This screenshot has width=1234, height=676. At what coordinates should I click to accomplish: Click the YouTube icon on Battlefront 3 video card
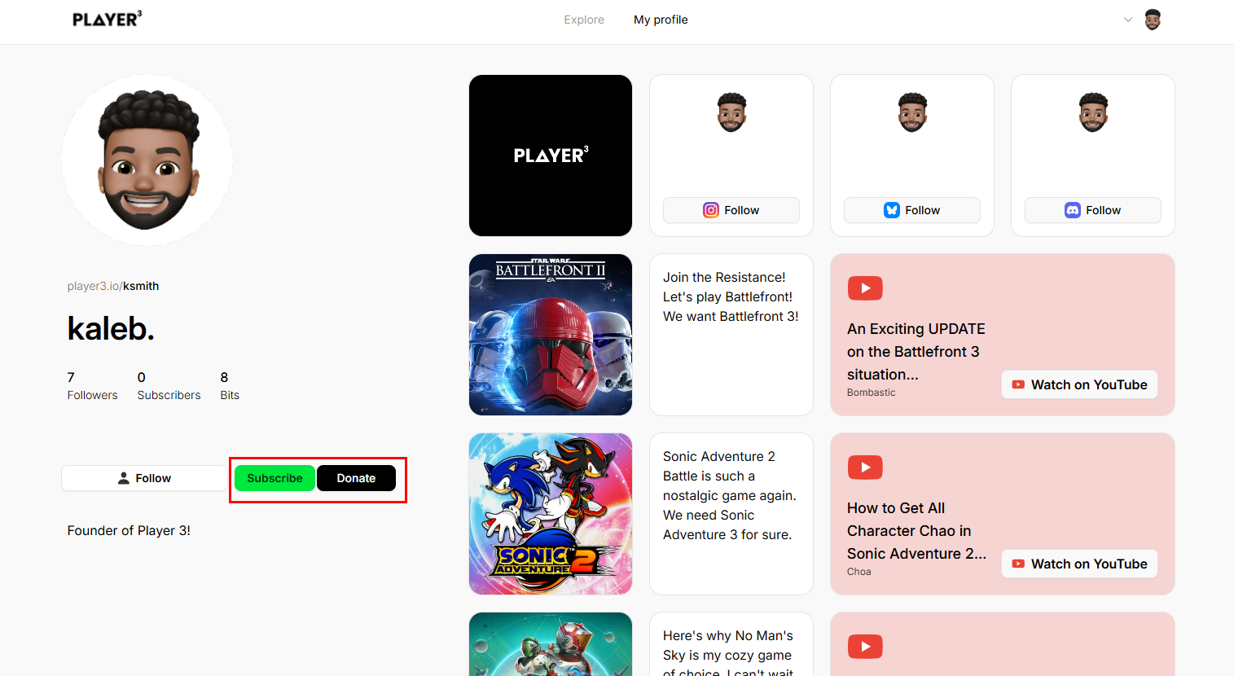pos(865,288)
